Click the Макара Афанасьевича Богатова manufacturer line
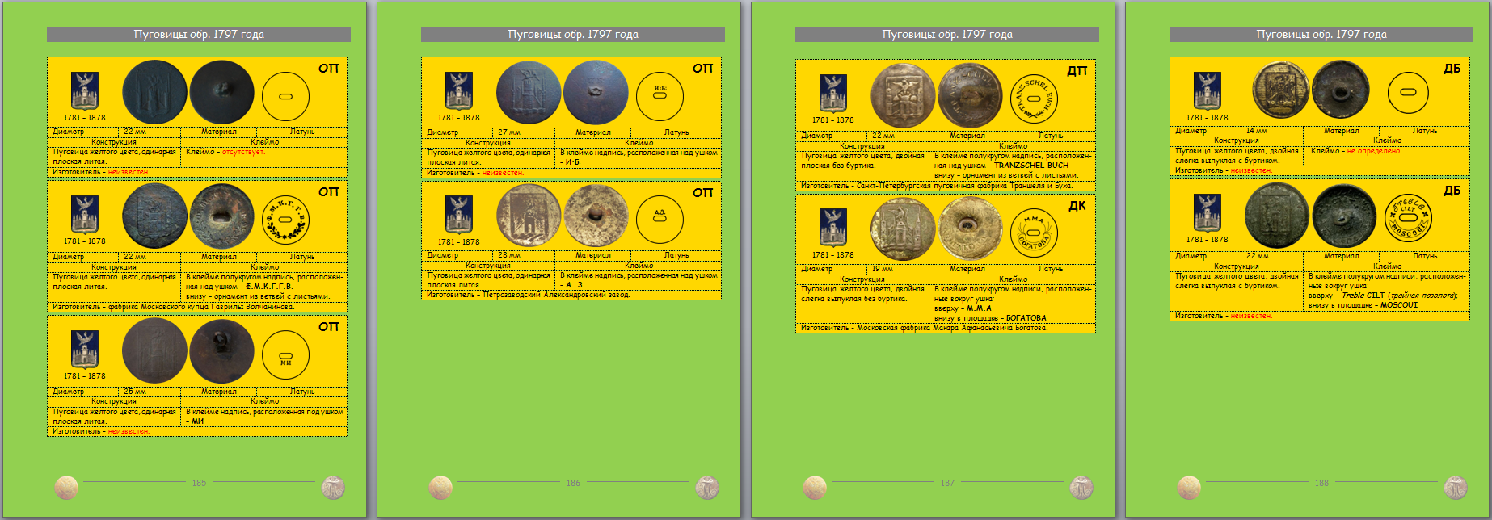 click(945, 328)
